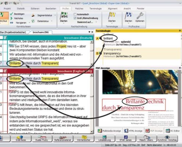Screen dimensions: 182x147
Task: Switch to the Bearbeiten ribbon tab
Action: point(51,8)
